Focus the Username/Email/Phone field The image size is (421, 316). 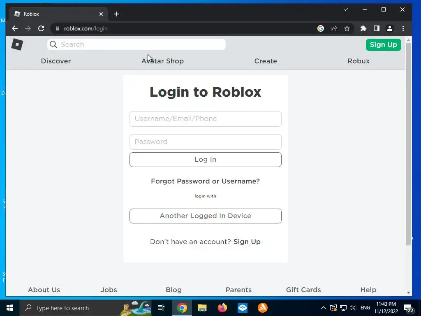pos(206,119)
